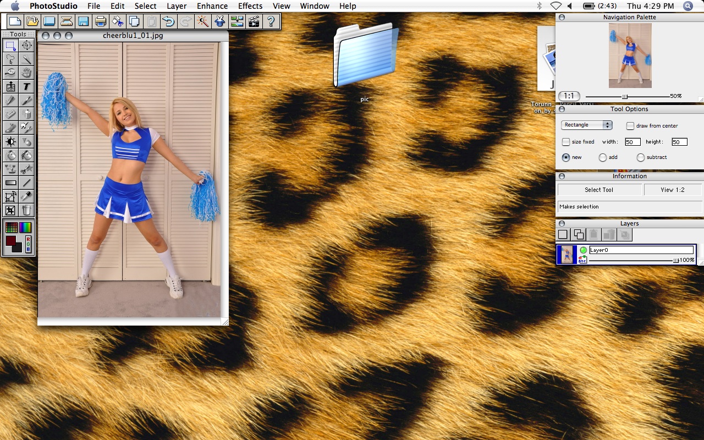The width and height of the screenshot is (704, 440).
Task: Click the height input field in Tool Options
Action: [679, 142]
